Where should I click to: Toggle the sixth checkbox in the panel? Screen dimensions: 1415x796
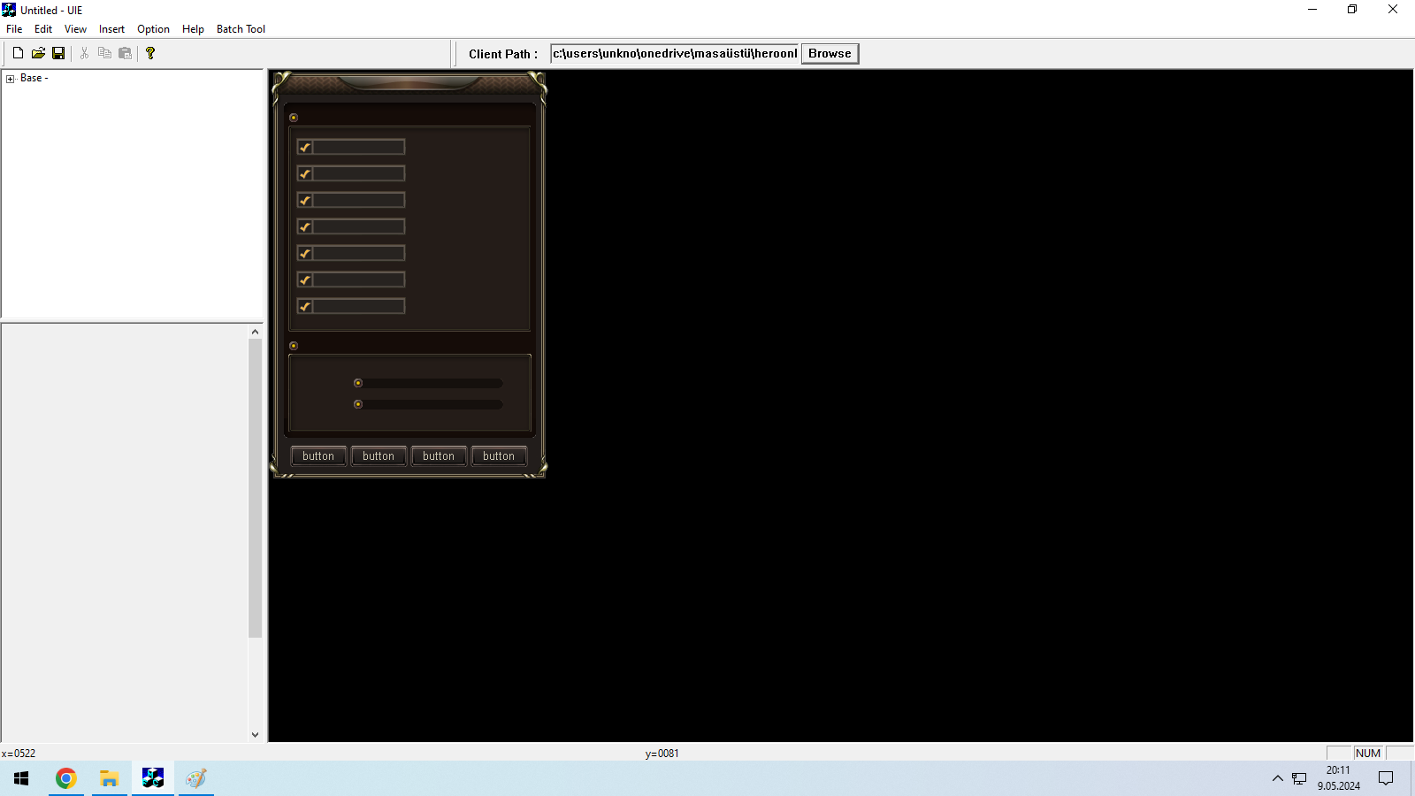coord(305,279)
